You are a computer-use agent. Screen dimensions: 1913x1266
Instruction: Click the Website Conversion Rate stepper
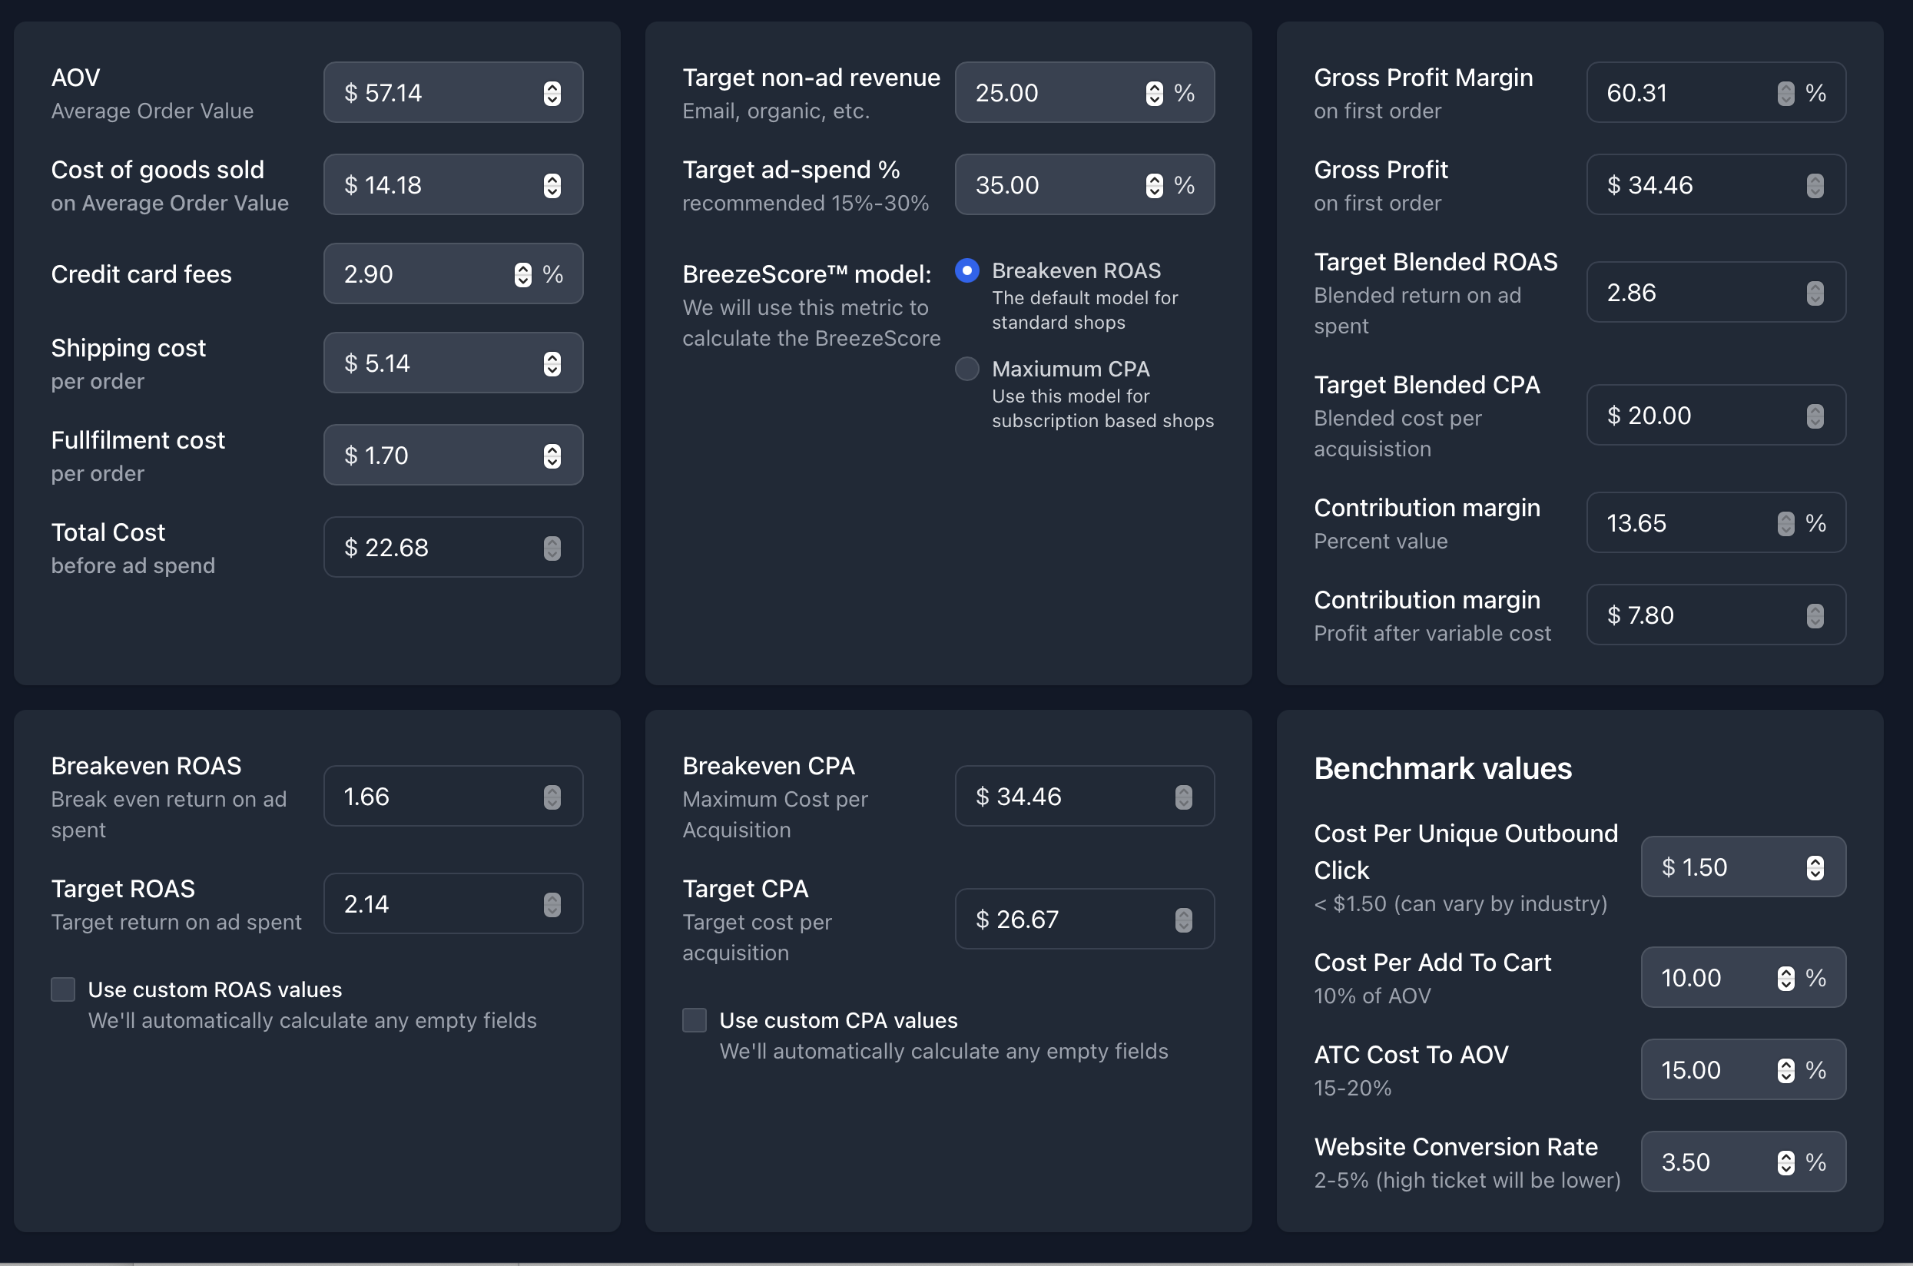pos(1785,1162)
